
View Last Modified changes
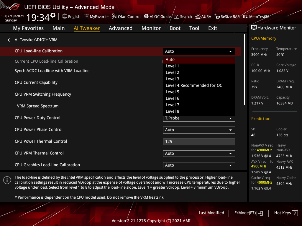211,213
